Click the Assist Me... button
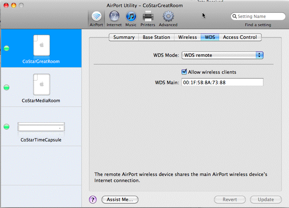Image resolution: width=289 pixels, height=208 pixels. [120, 199]
